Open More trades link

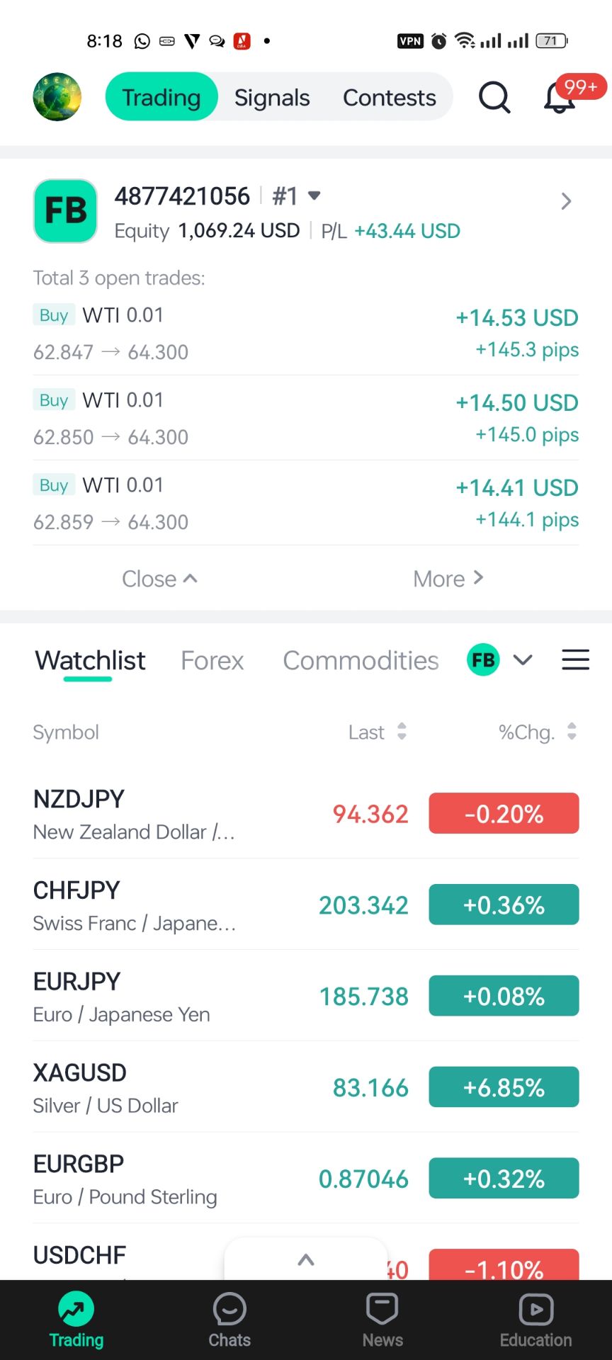448,579
